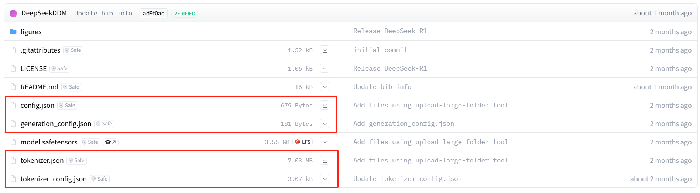Click the 3.07 kB size of tokenizer_config.json
Viewport: 700px width, 193px height.
coord(300,179)
